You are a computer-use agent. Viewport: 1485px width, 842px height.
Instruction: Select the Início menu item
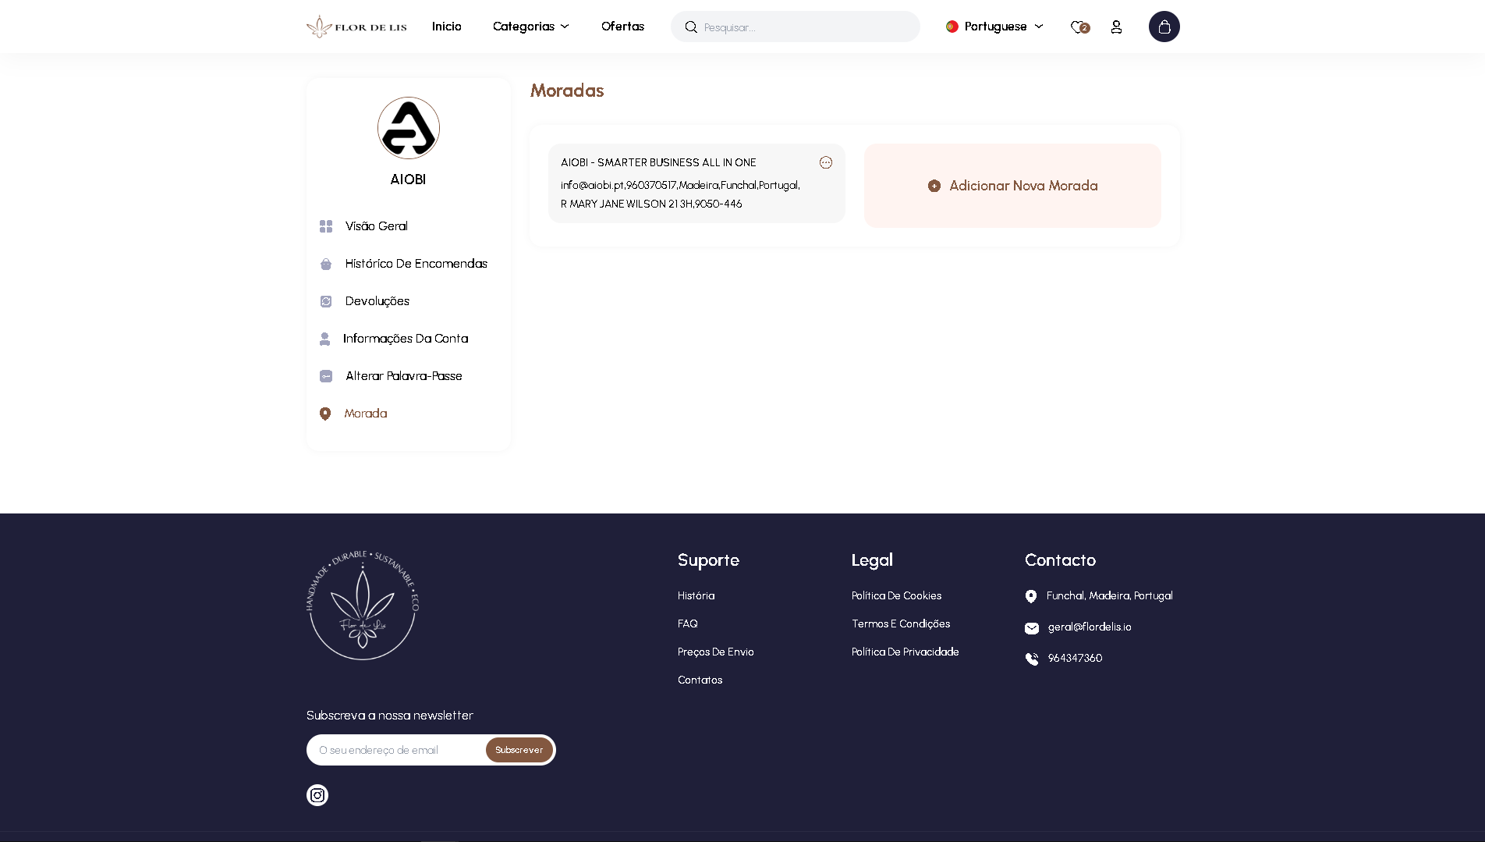[x=446, y=26]
